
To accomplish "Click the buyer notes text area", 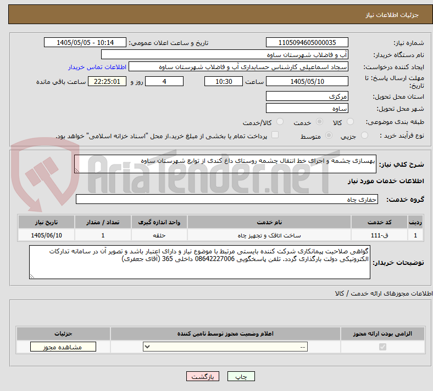I will coord(199,262).
